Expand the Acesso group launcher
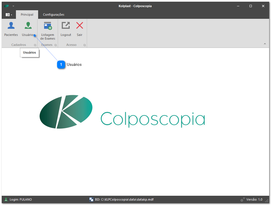 [85, 45]
